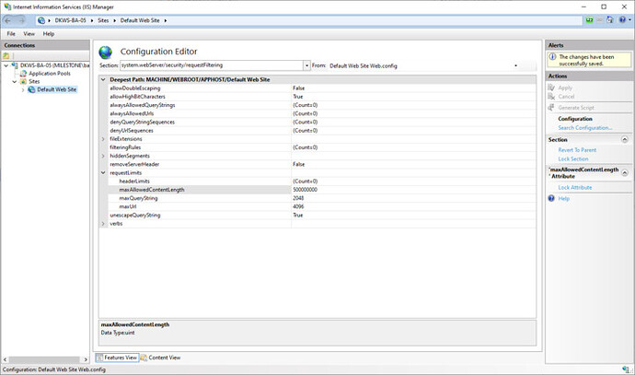Image resolution: width=635 pixels, height=375 pixels.
Task: Click the Connections pane horizontal scrollbar
Action: (45, 359)
